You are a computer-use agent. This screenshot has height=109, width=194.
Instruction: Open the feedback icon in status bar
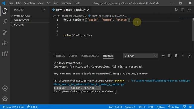[x=184, y=107]
